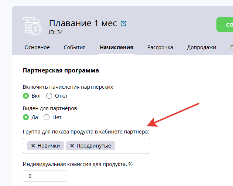Click label Индивидуальная комиссия для продукта

[x=78, y=164]
